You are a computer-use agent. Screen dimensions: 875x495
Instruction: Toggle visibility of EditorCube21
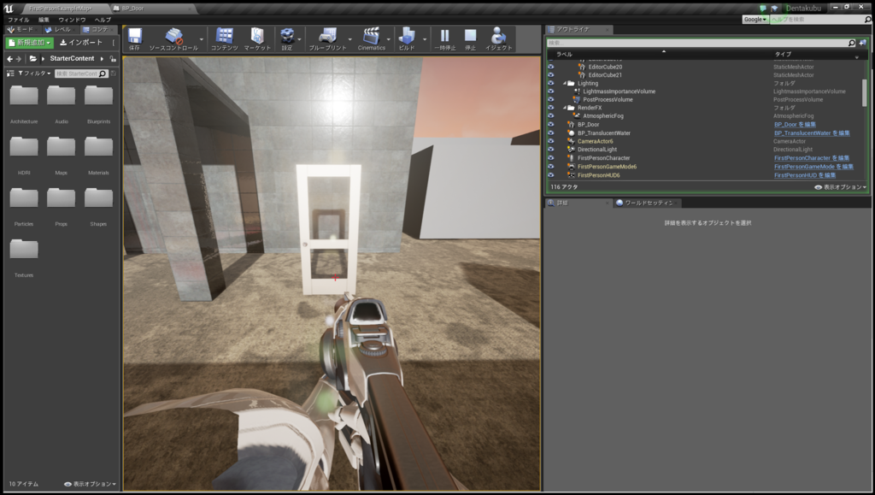[x=551, y=74]
